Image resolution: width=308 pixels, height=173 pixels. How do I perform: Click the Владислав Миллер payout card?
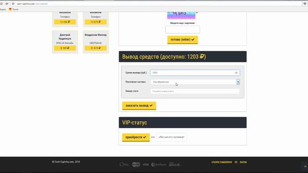[x=96, y=42]
